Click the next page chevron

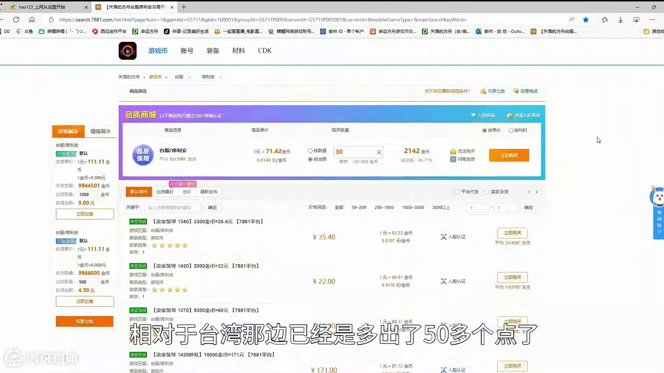536,192
